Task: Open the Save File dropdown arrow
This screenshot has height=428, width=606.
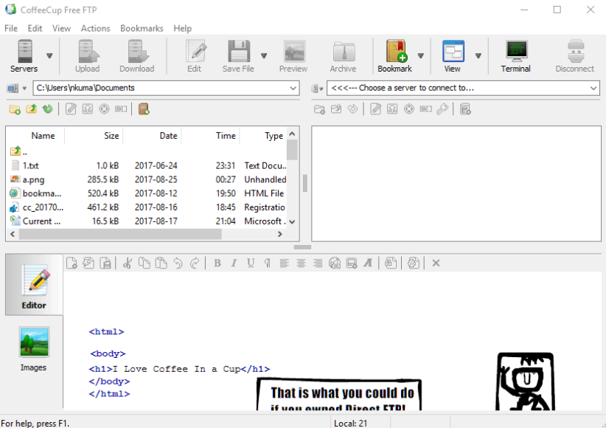Action: tap(264, 56)
